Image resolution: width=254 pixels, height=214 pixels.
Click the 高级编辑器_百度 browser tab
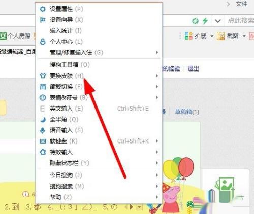(18, 52)
